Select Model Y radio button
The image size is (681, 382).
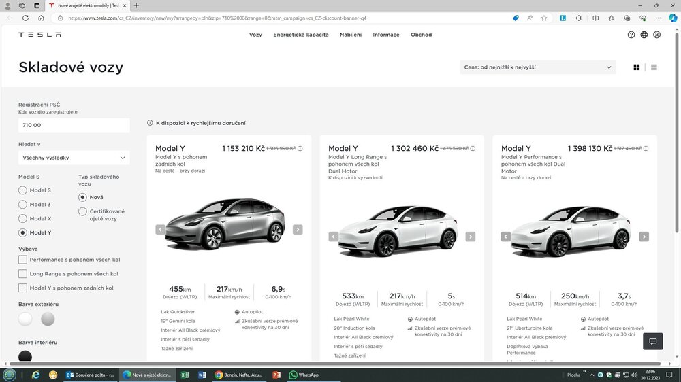(22, 233)
